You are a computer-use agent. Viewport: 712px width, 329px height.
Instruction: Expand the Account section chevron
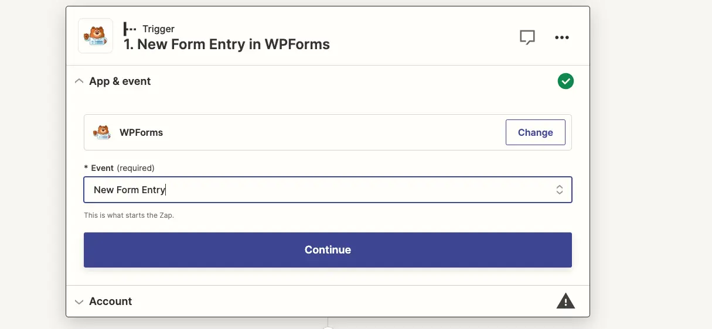tap(79, 302)
